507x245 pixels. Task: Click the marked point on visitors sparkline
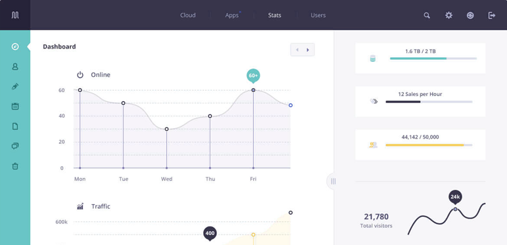[455, 209]
